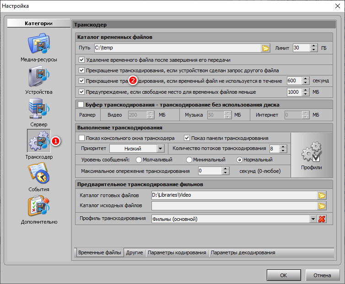Enable Показ консольного окна транскодера
The width and height of the screenshot is (345, 284).
click(x=82, y=138)
